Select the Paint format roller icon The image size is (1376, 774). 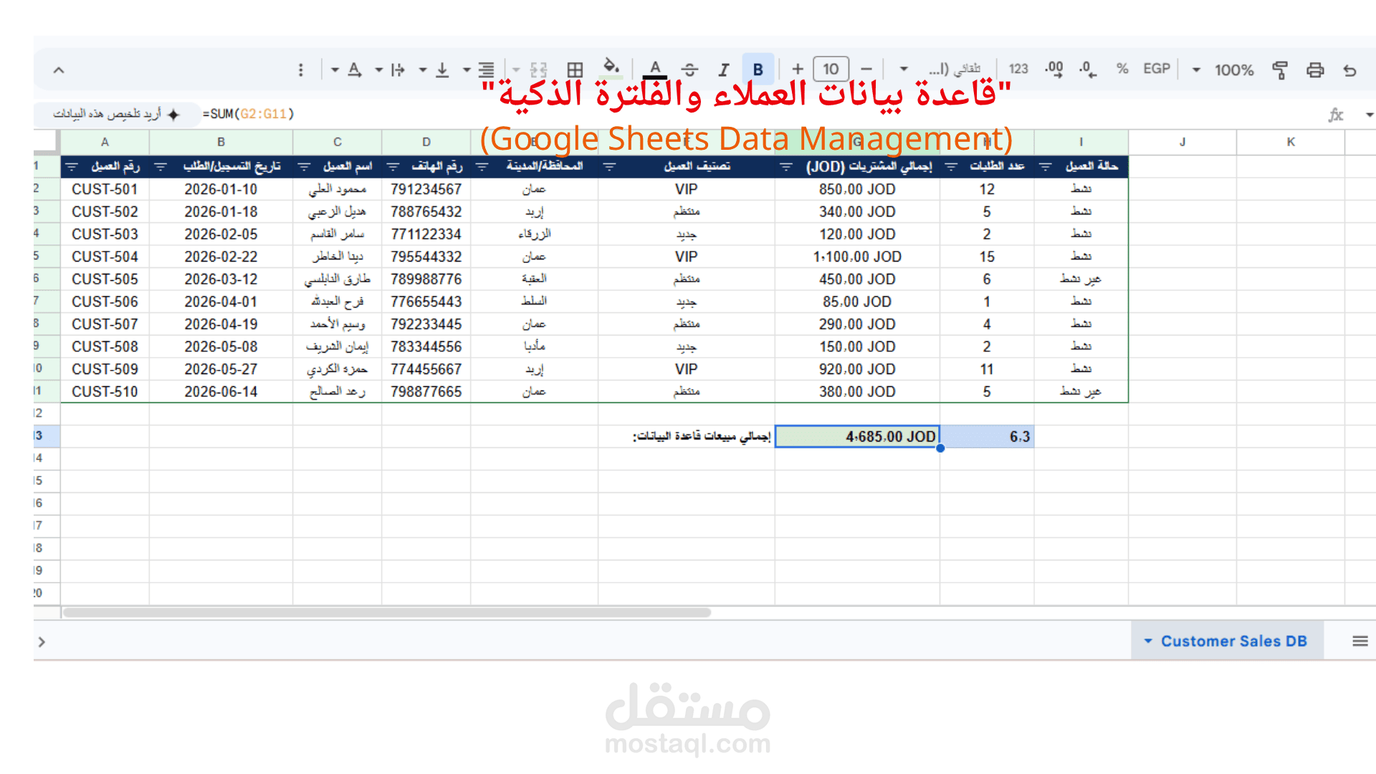pos(1280,70)
